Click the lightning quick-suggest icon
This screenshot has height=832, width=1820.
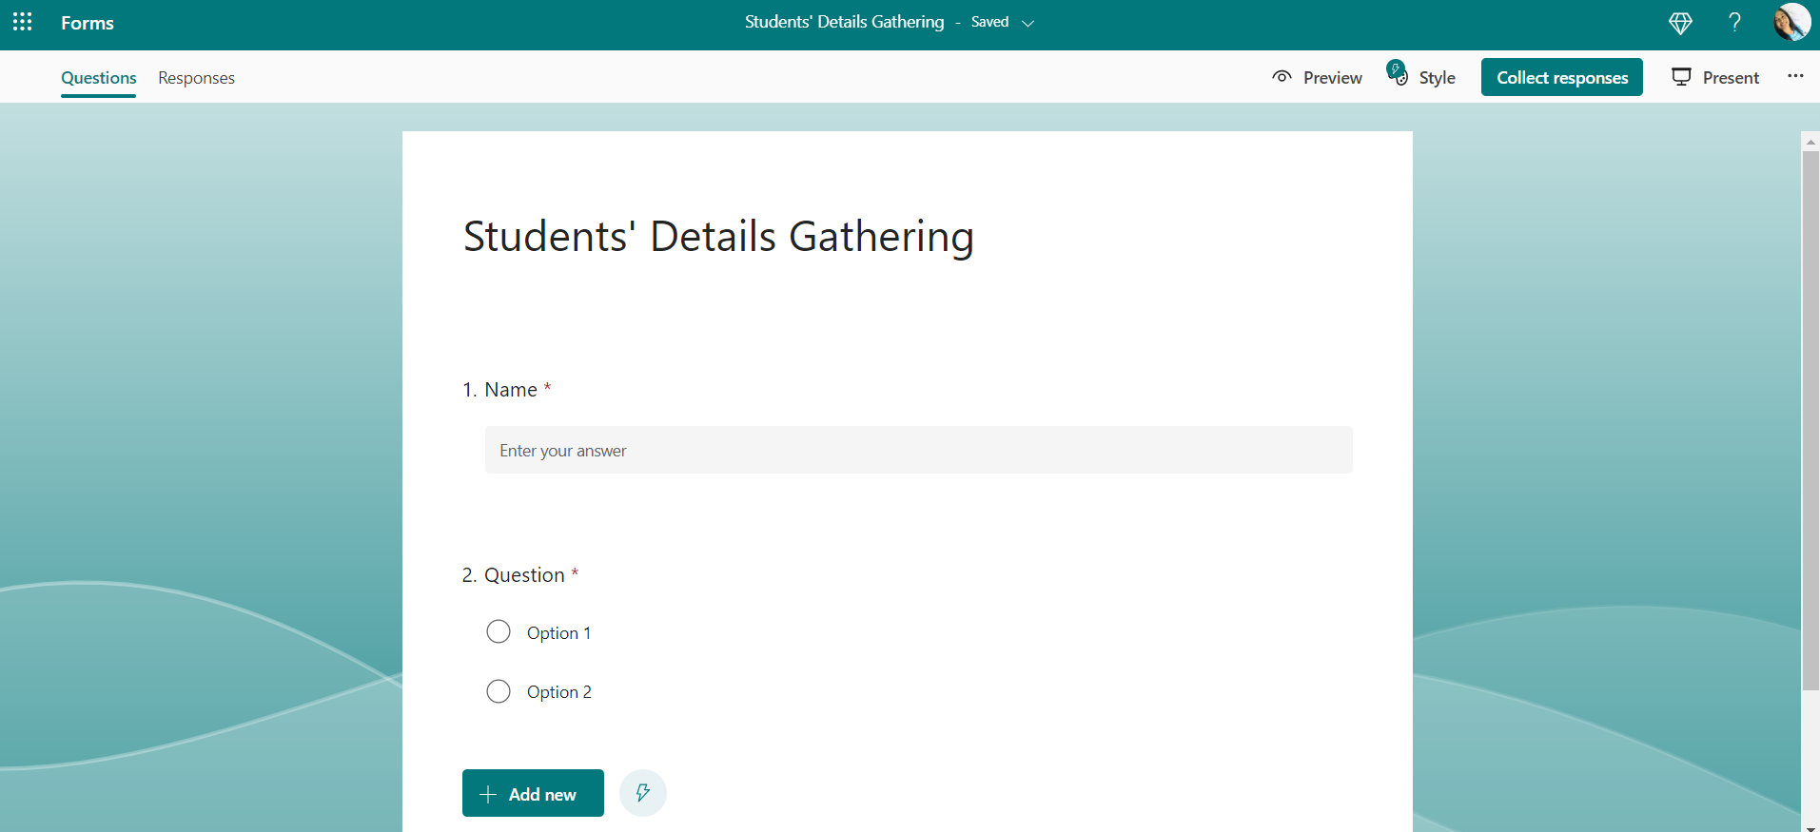[x=643, y=793]
